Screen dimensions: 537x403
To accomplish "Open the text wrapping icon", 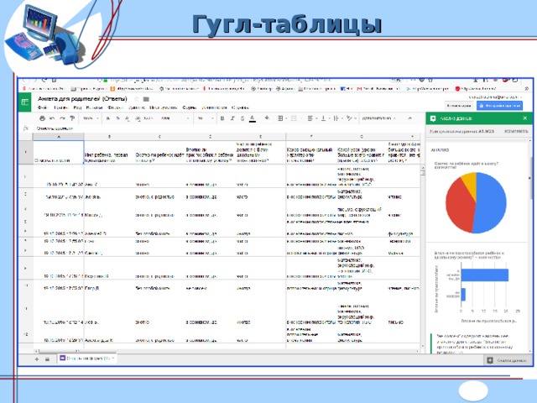I will click(336, 118).
